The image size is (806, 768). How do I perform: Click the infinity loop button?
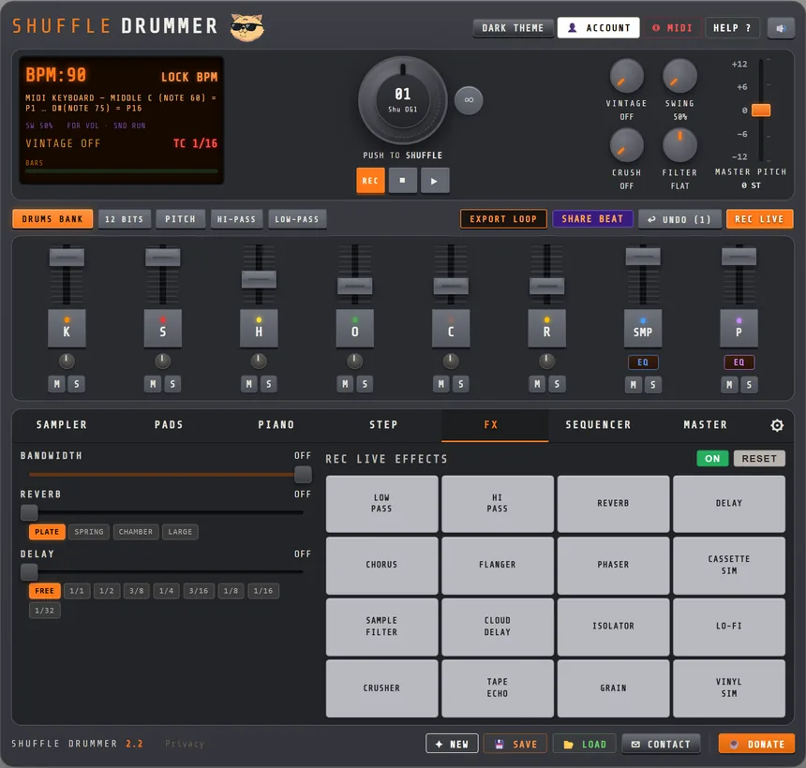469,99
